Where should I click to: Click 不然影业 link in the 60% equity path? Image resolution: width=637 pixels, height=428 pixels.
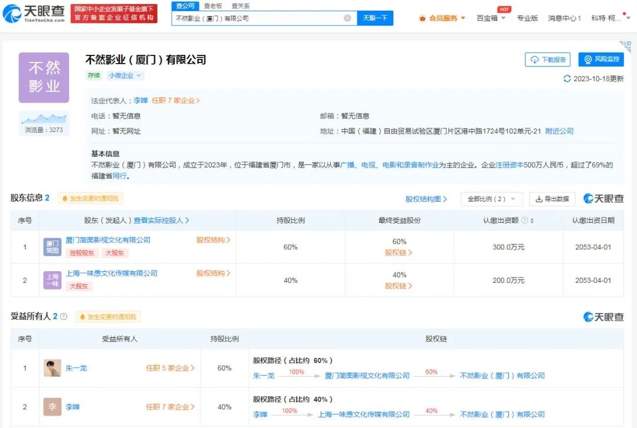pos(502,376)
